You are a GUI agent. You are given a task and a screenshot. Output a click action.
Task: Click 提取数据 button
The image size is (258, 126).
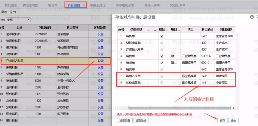coord(141,121)
